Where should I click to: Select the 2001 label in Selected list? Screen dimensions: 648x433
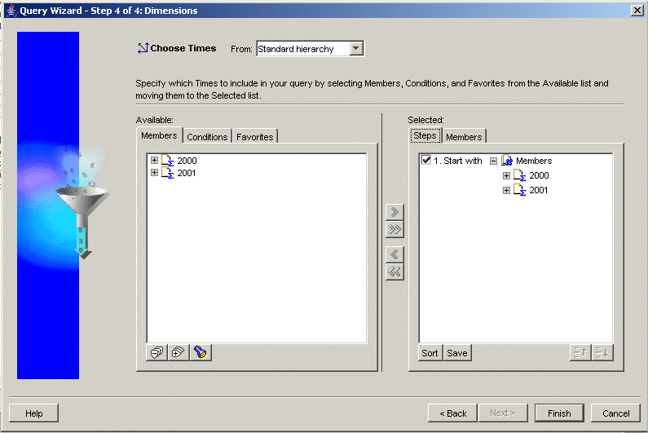(x=539, y=190)
